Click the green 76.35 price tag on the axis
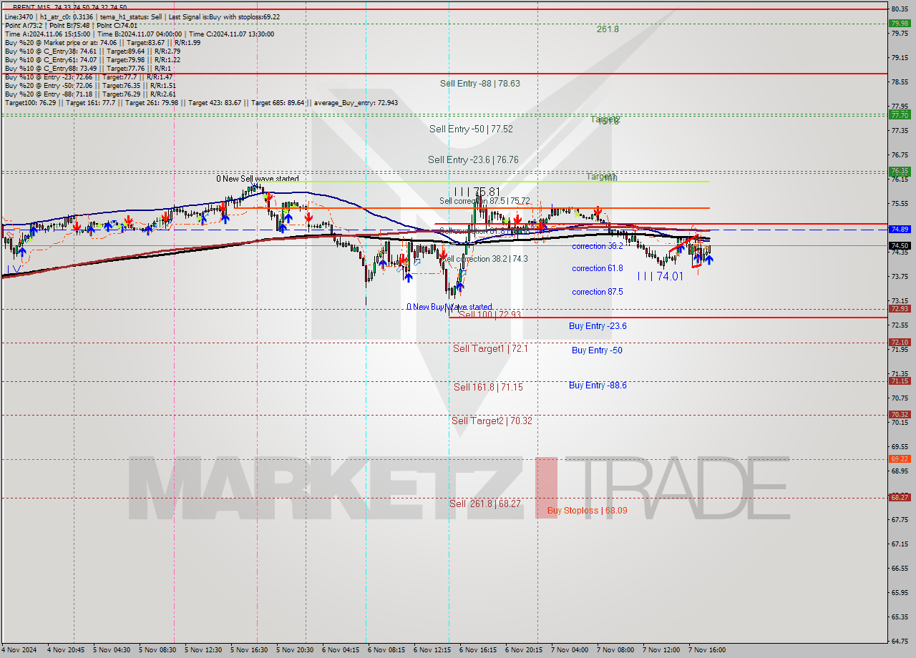 [899, 171]
